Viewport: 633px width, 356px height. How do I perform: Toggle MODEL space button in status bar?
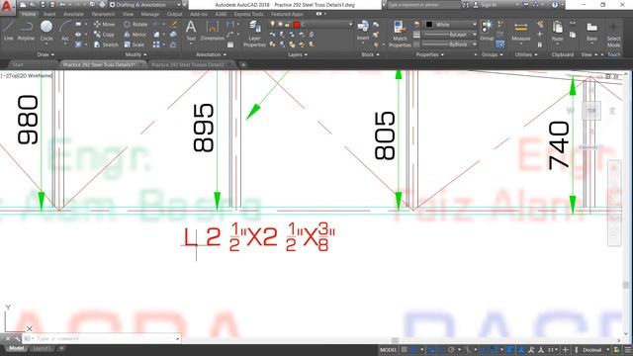(389, 349)
